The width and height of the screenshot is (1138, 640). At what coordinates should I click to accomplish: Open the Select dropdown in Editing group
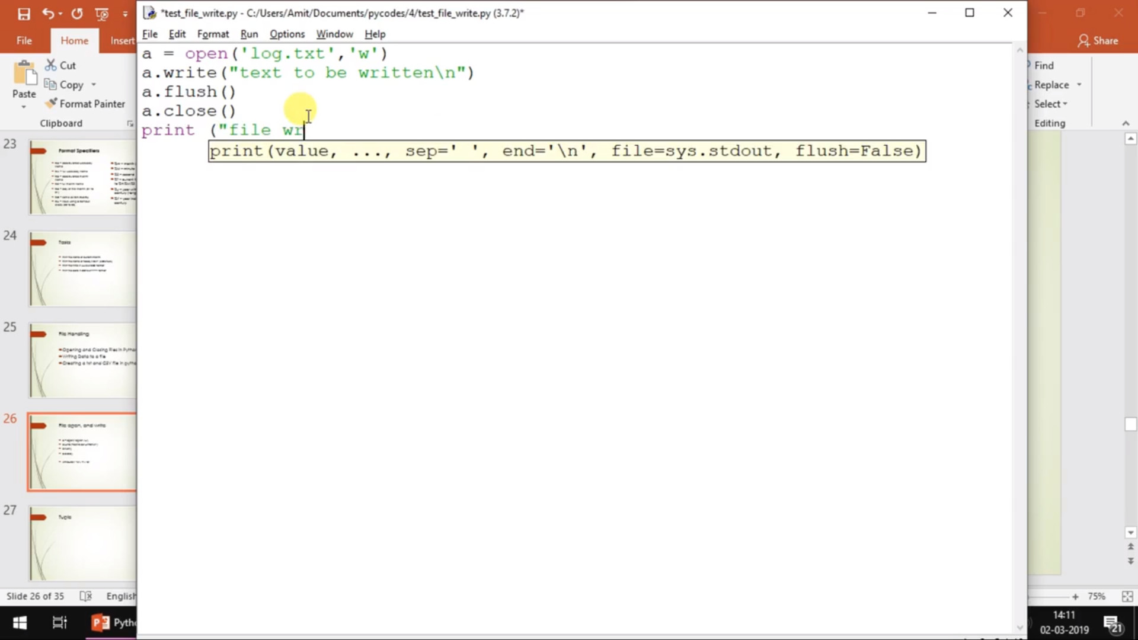click(1051, 104)
